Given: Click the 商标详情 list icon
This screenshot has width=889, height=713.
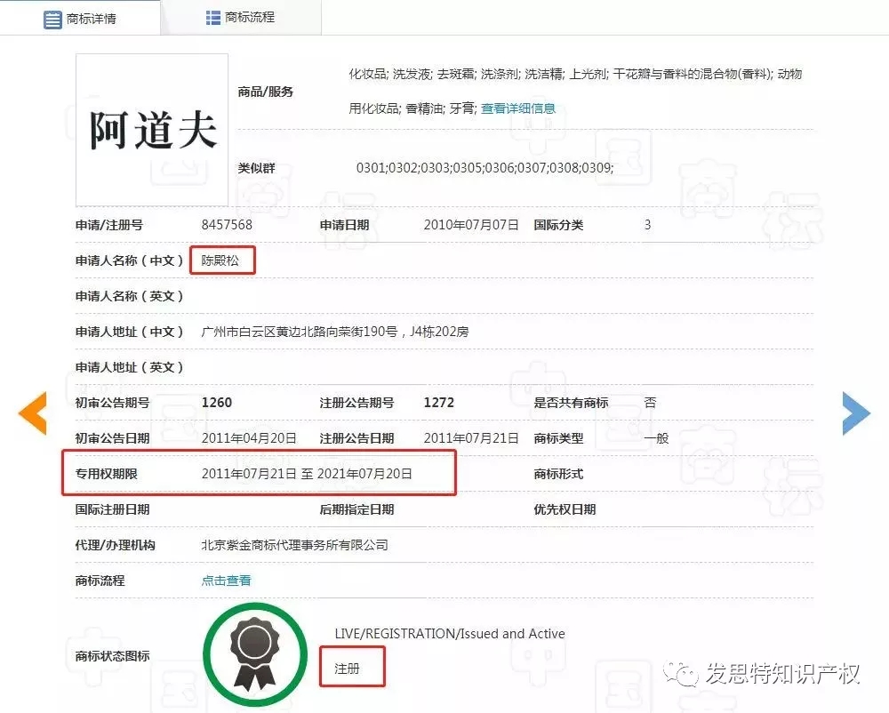Looking at the screenshot, I should coord(52,20).
